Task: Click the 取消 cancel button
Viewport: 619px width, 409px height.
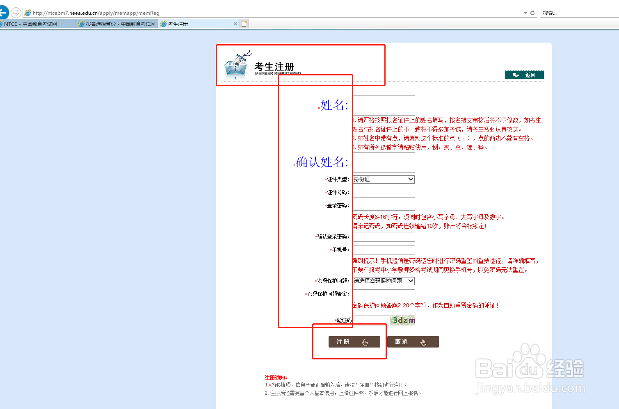Action: (x=413, y=342)
